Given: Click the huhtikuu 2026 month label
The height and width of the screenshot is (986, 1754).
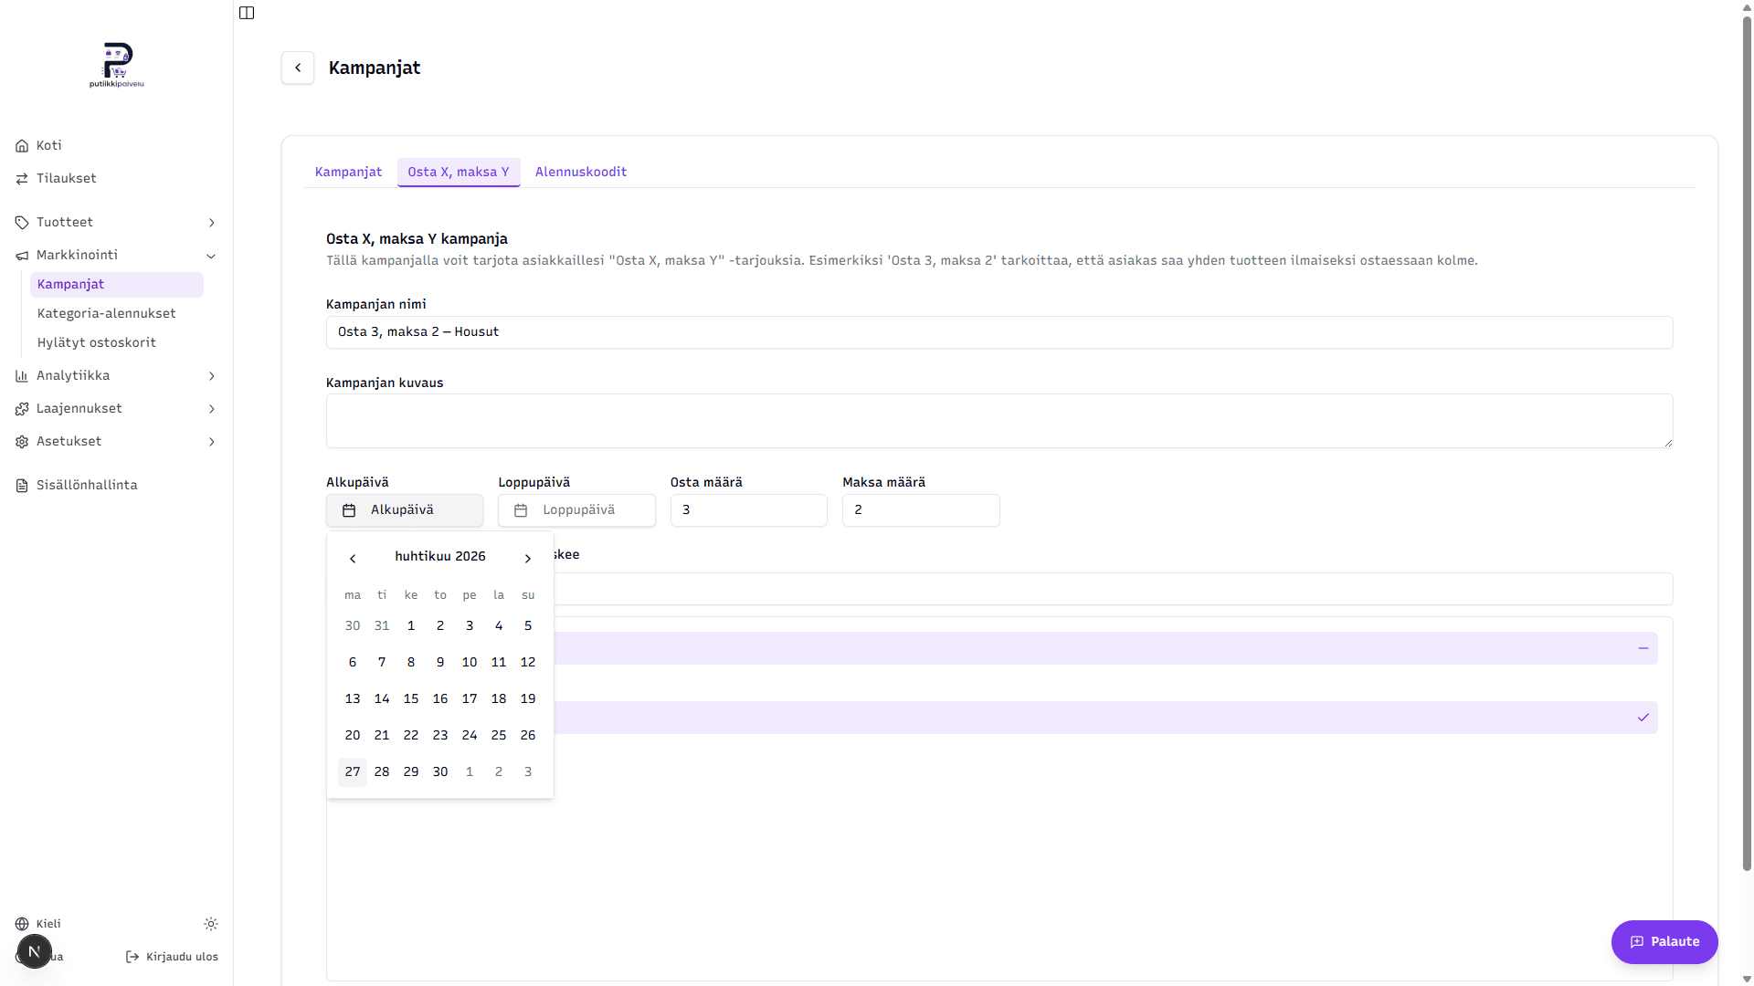Looking at the screenshot, I should click(x=440, y=557).
